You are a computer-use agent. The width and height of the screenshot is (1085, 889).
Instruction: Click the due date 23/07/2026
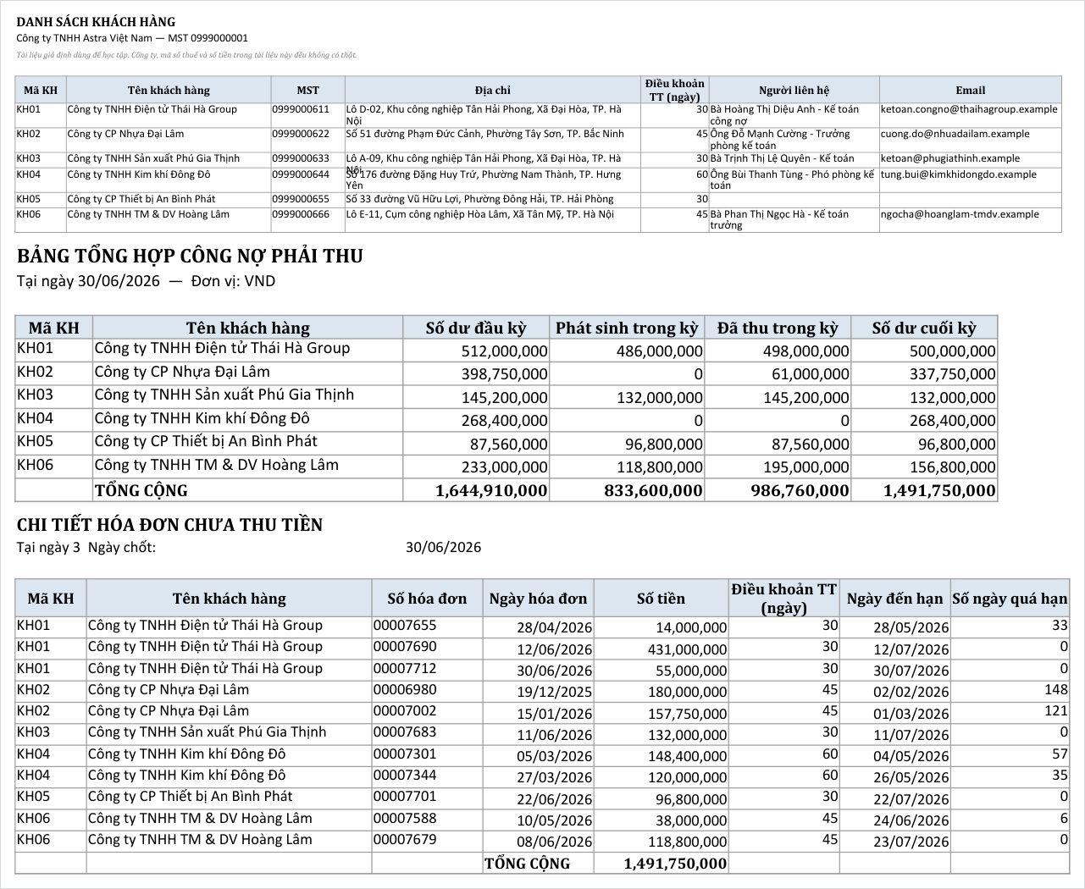[x=911, y=842]
